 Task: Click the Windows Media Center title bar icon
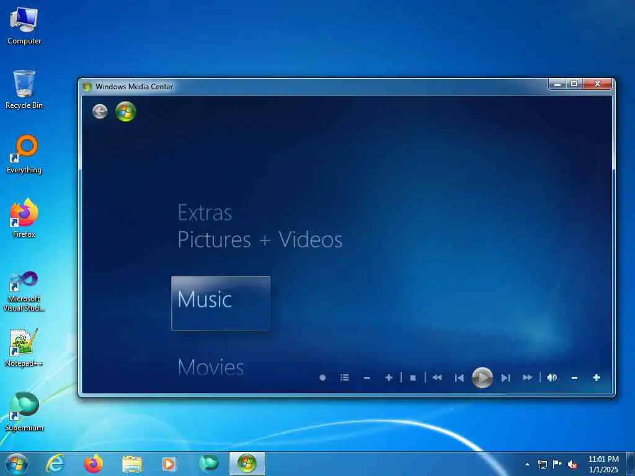pos(87,87)
